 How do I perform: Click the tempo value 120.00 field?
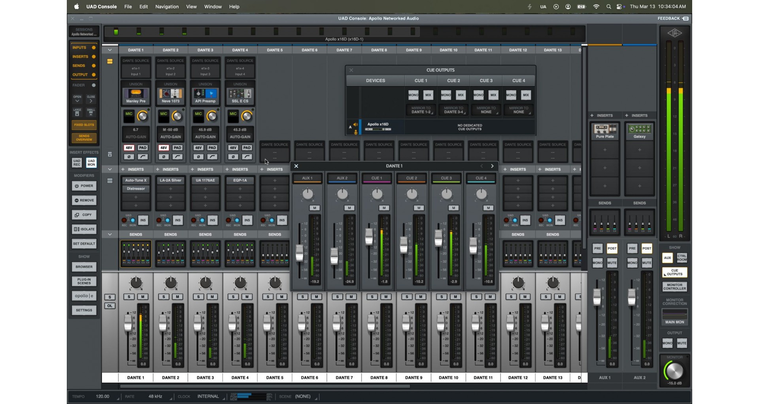(102, 396)
